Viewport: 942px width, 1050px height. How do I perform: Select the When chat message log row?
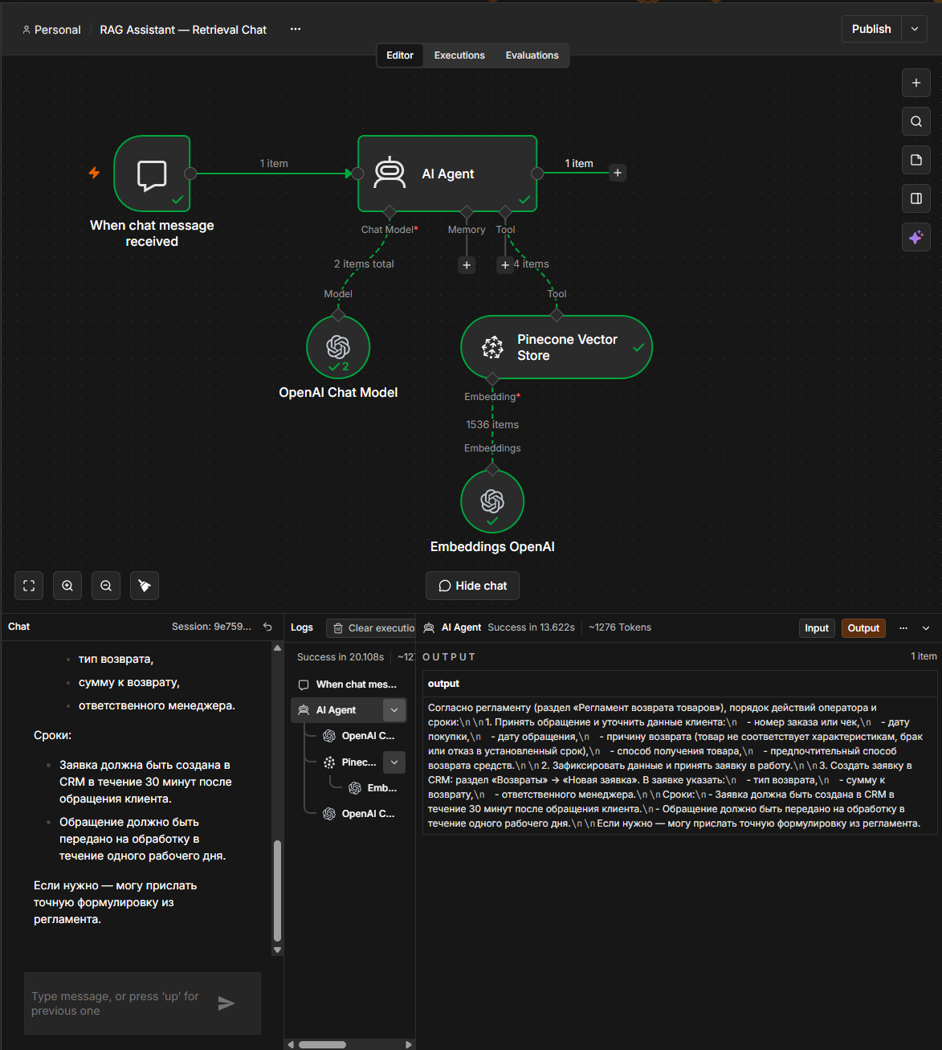349,684
